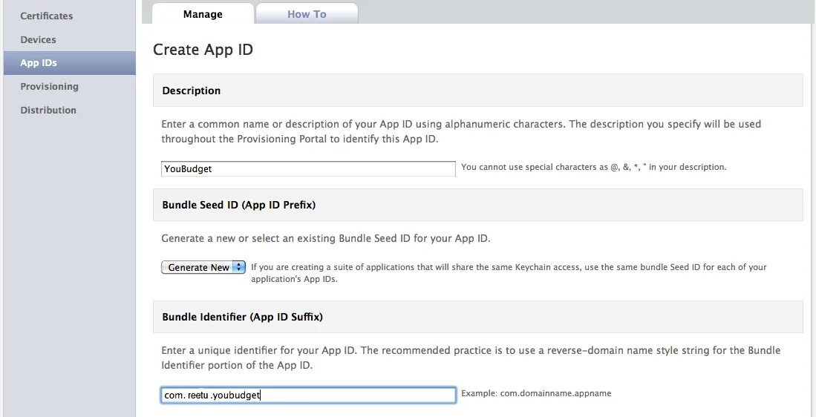
Task: Click the Description section header
Action: coord(192,91)
